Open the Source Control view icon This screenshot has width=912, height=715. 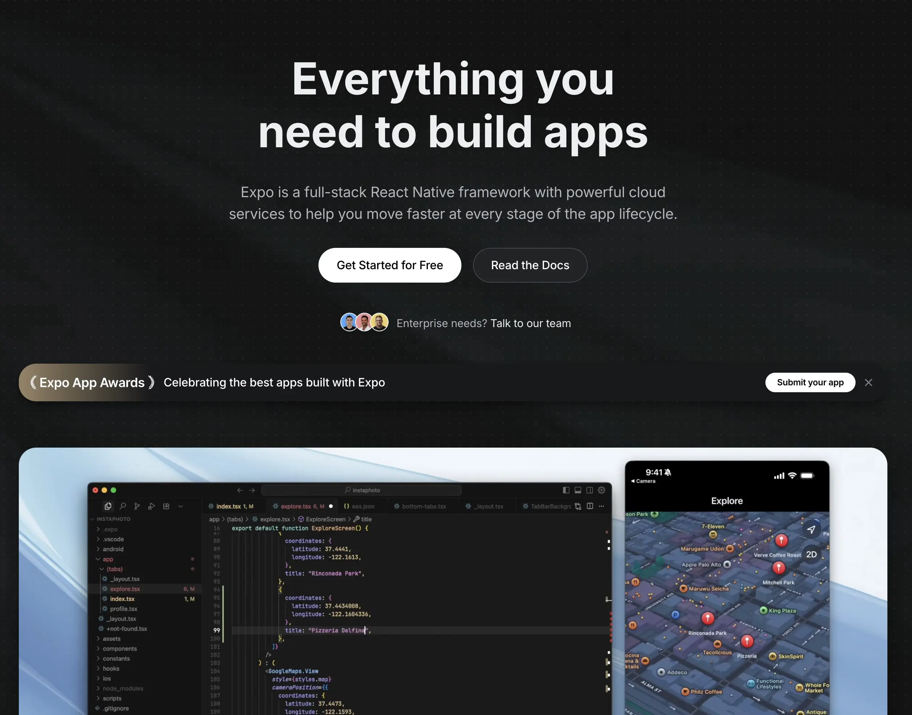138,507
